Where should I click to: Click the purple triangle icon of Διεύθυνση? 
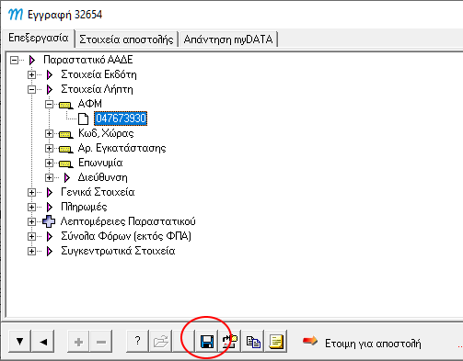pyautogui.click(x=67, y=177)
